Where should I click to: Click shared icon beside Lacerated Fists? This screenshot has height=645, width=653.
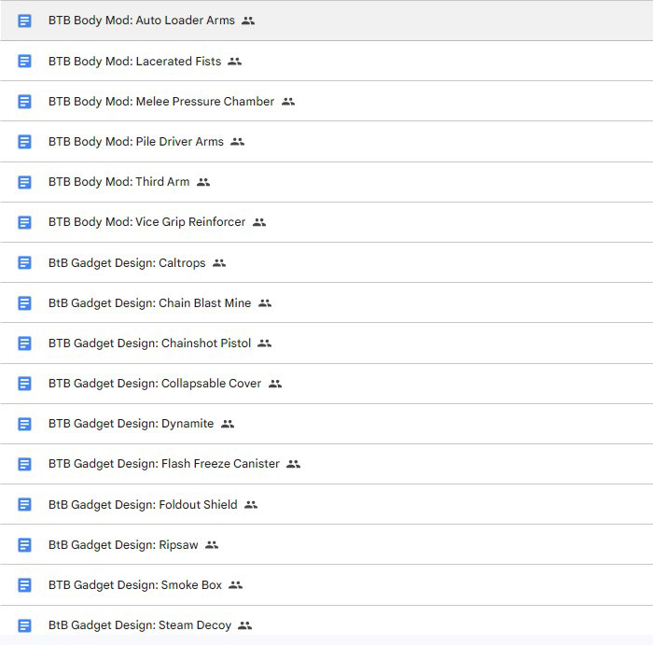[x=235, y=62]
